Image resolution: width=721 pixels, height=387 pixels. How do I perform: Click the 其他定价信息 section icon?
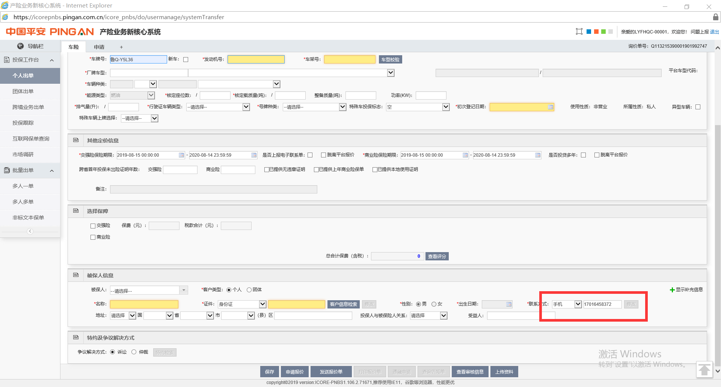[76, 140]
